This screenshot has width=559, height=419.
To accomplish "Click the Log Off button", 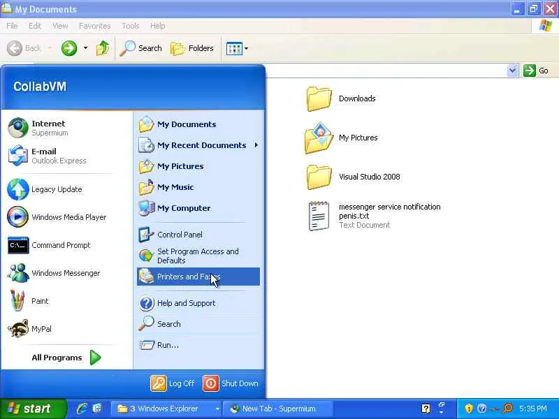I will point(173,383).
